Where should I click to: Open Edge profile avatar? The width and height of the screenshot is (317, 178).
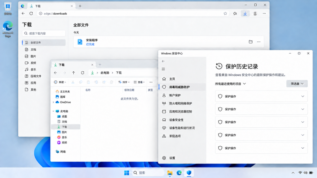[255, 14]
